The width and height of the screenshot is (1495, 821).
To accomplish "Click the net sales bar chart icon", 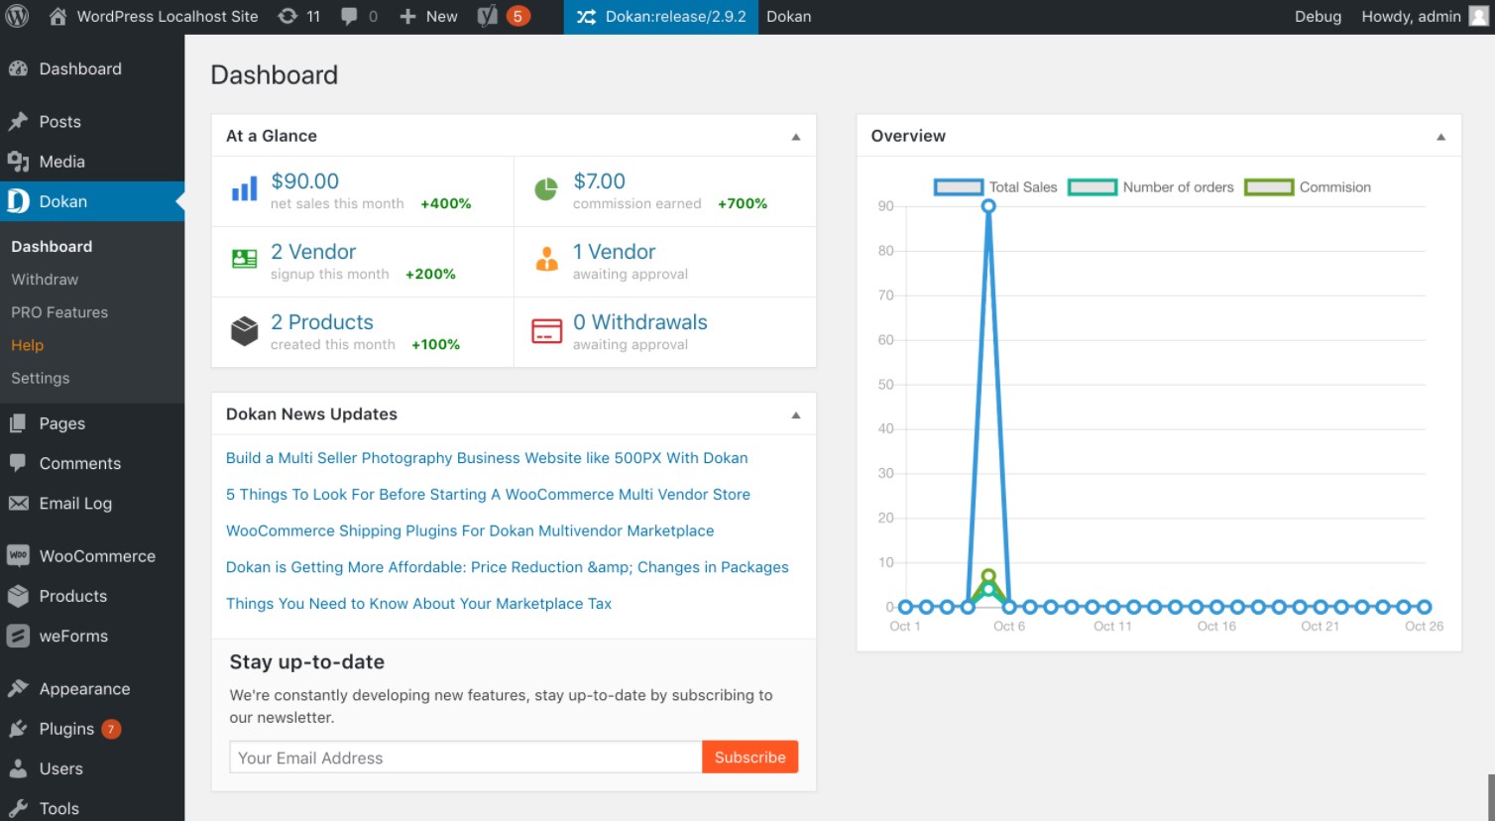I will click(244, 190).
